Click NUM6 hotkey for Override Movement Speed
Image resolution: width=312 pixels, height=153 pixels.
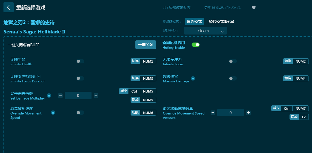(x=148, y=113)
